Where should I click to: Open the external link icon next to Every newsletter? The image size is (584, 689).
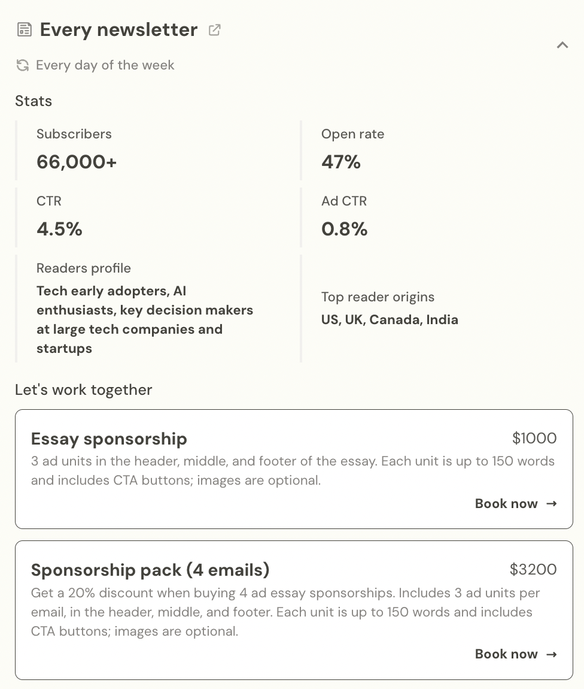click(x=214, y=29)
